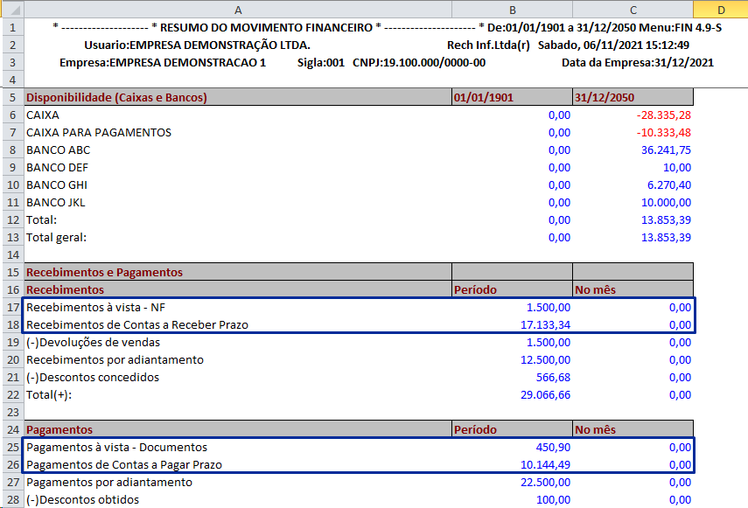Click the Recebimentos à vista - NF cell
The height and width of the screenshot is (508, 748).
(x=97, y=307)
